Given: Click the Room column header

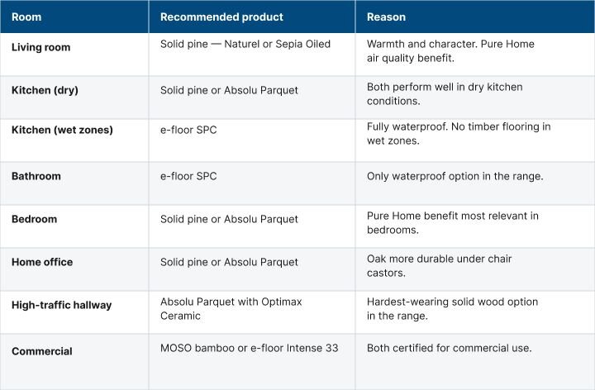Looking at the screenshot, I should coord(25,17).
